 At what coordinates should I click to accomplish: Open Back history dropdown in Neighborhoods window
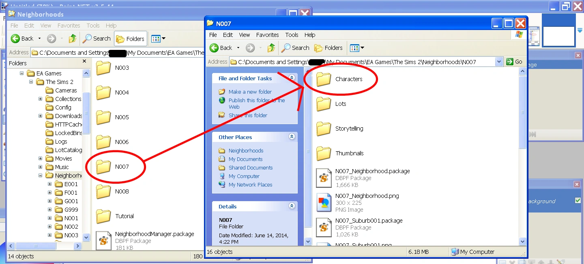pyautogui.click(x=39, y=39)
